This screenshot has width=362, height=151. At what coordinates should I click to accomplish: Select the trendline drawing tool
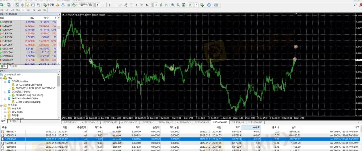pos(120,5)
